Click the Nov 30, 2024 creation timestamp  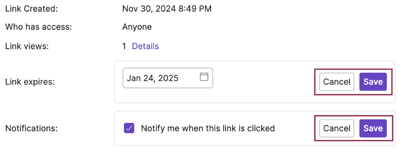click(167, 9)
